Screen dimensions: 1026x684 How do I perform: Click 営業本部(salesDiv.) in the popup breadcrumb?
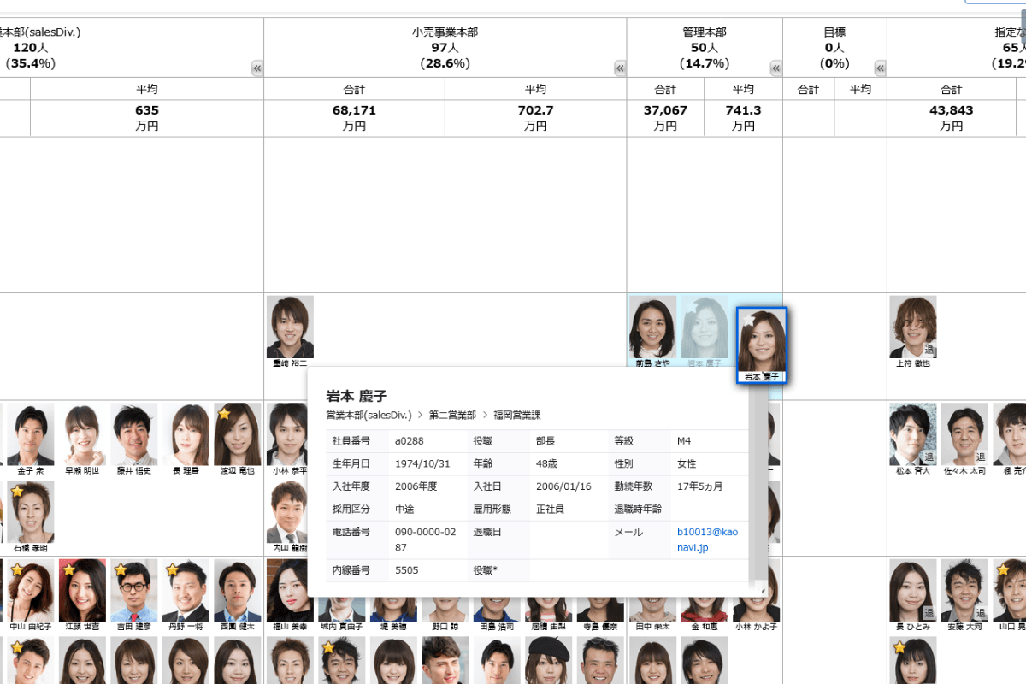coord(369,415)
